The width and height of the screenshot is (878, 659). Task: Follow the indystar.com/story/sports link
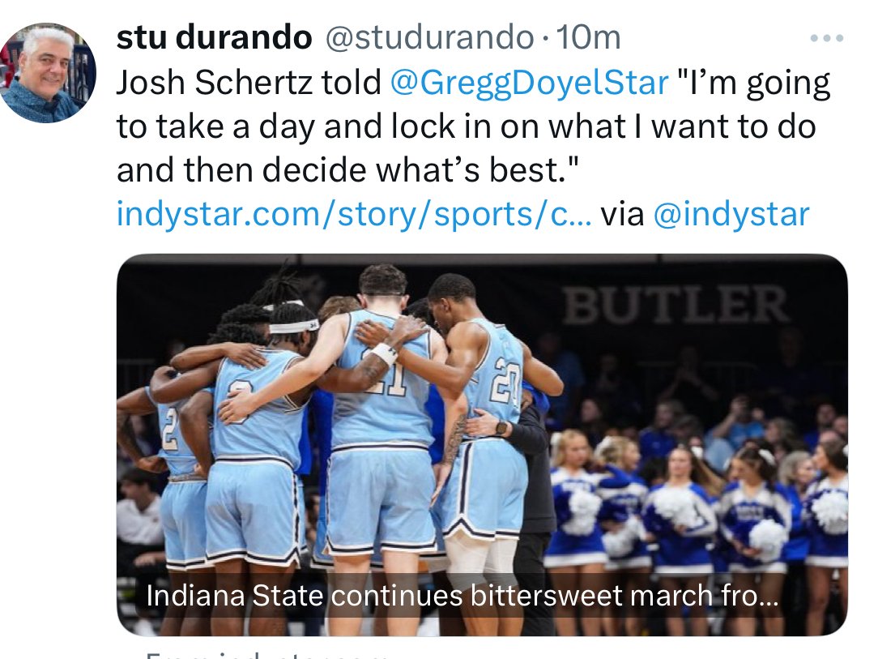click(x=354, y=215)
